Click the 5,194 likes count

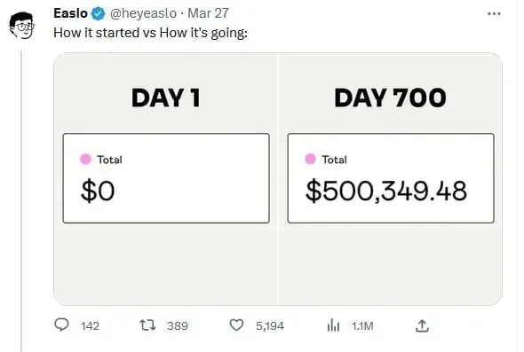click(x=270, y=325)
